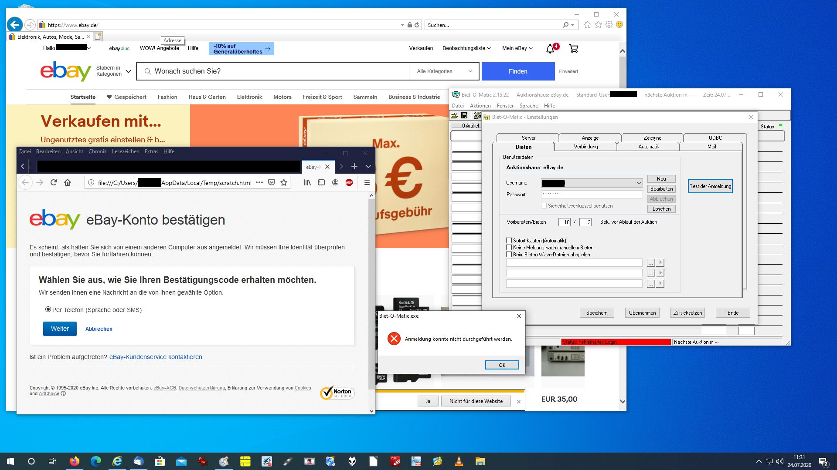
Task: Click the Firefox home icon
Action: 68,183
